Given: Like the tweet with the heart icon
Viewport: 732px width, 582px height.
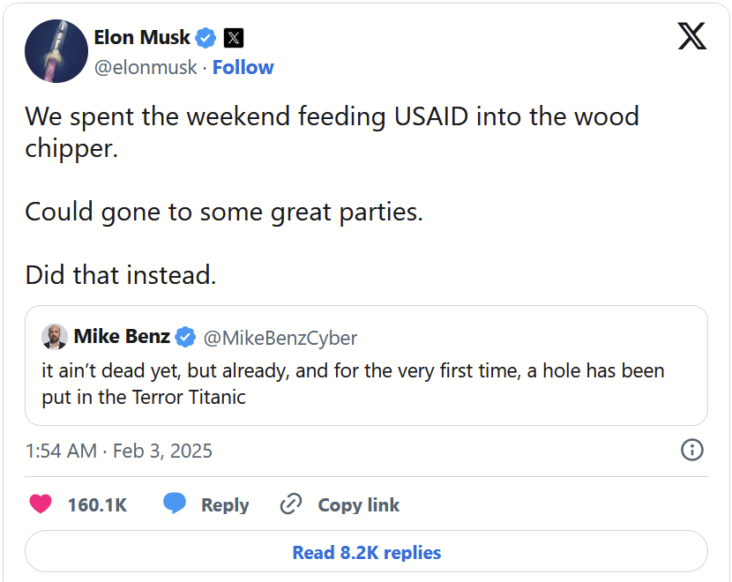Looking at the screenshot, I should 41,504.
